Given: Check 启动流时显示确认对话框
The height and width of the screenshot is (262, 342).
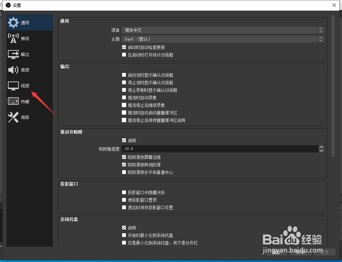Looking at the screenshot, I should click(x=124, y=75).
